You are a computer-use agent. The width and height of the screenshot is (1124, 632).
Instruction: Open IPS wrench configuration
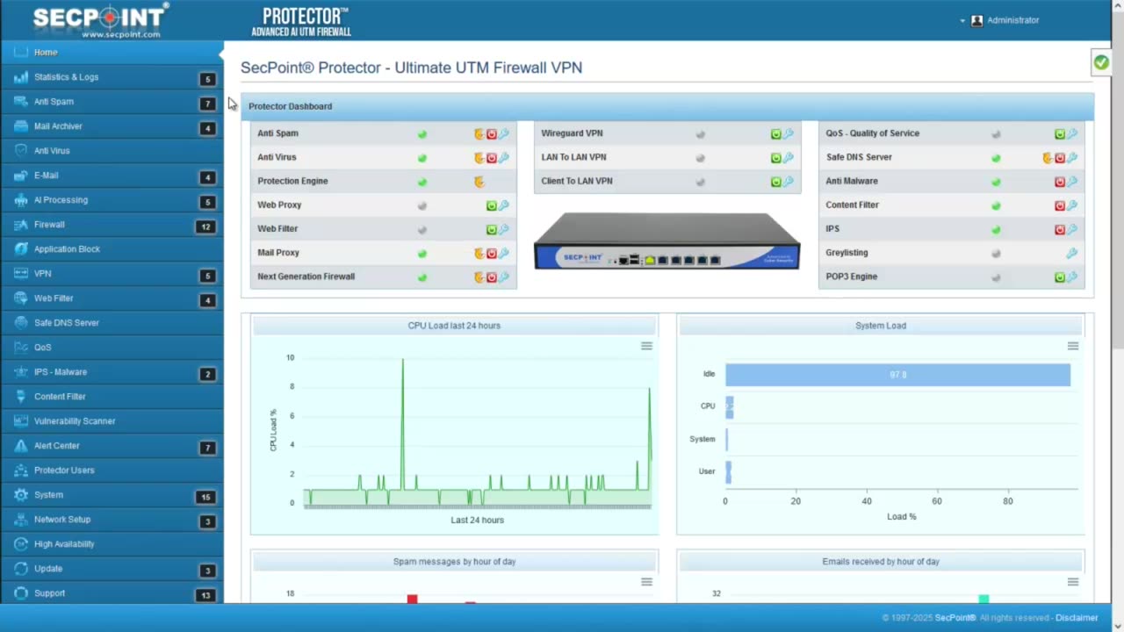point(1072,229)
